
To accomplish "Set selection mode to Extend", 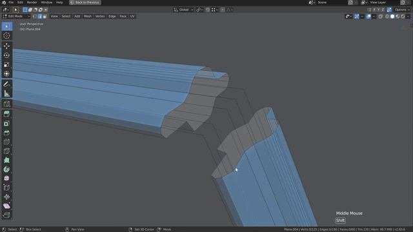I will point(30,10).
